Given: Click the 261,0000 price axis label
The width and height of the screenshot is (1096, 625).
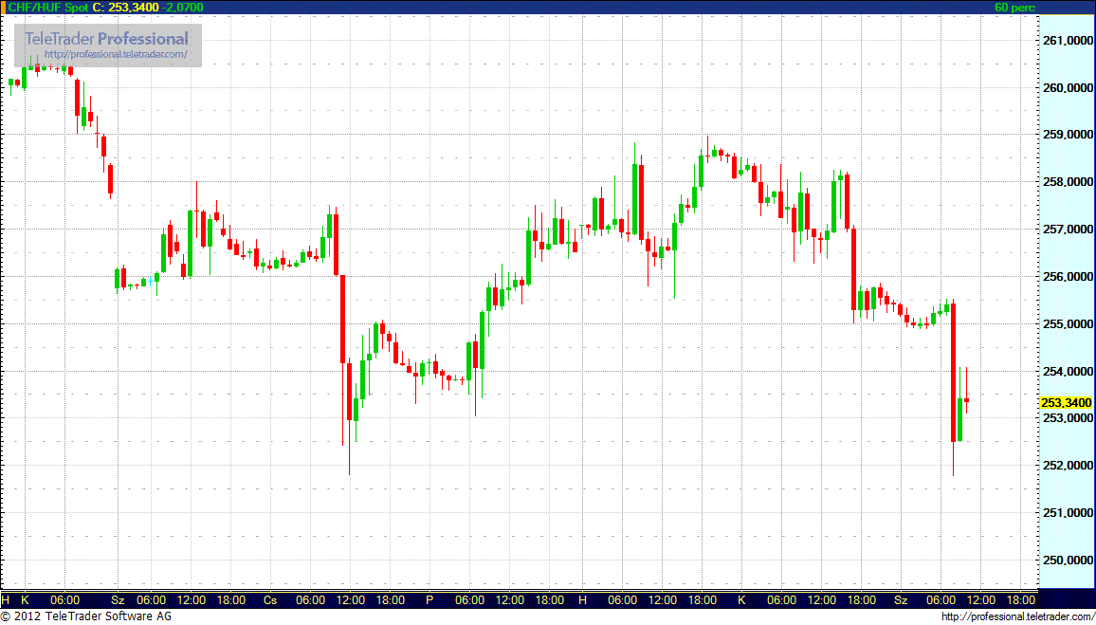Looking at the screenshot, I should (x=1067, y=41).
